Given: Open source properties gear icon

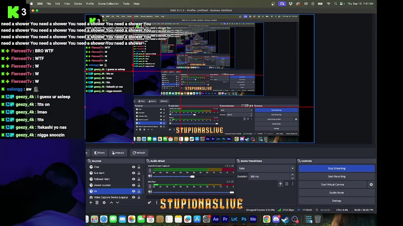Looking at the screenshot, I should [x=104, y=203].
